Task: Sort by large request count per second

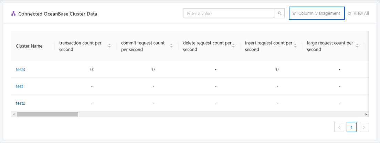Action: click(357, 46)
